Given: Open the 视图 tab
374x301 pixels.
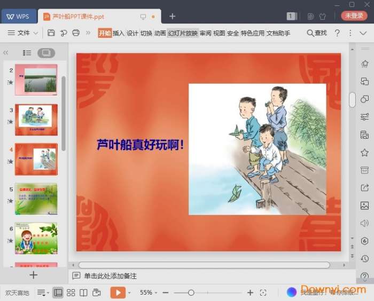Looking at the screenshot, I should (219, 33).
